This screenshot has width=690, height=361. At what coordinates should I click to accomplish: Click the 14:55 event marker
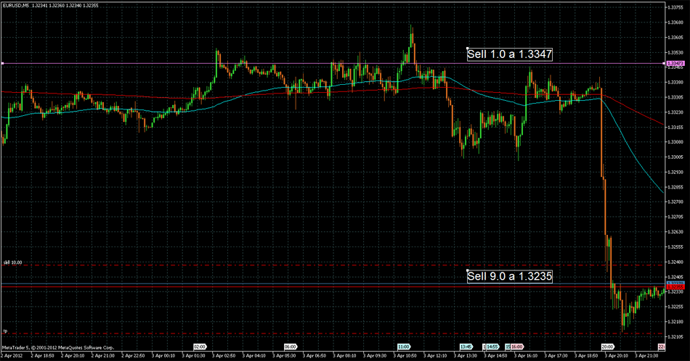coord(492,347)
